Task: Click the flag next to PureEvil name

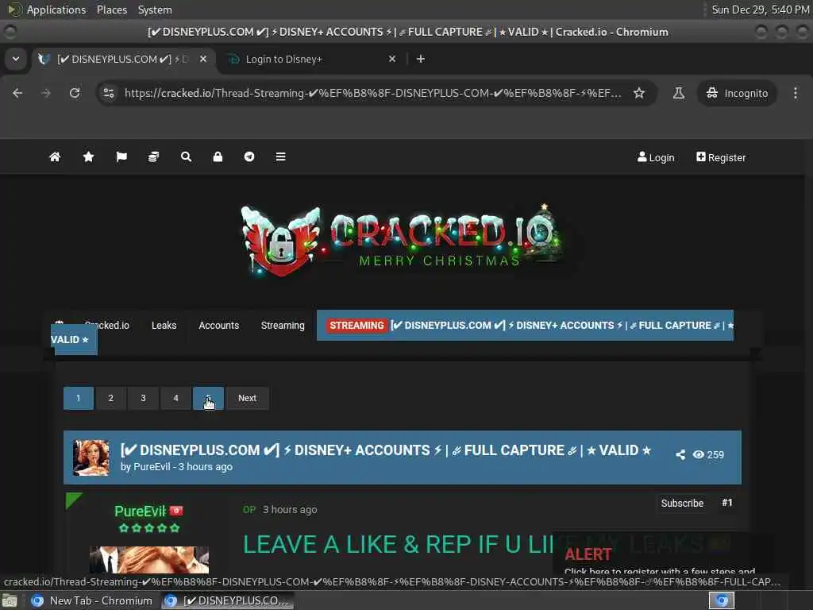Action: point(176,511)
